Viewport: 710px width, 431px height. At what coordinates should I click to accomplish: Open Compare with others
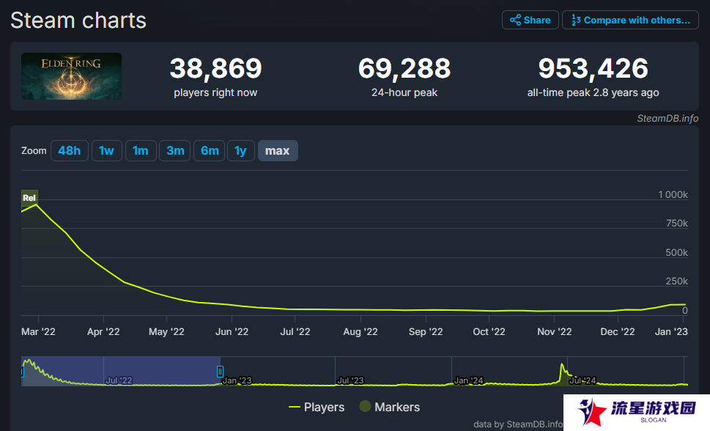coord(630,20)
